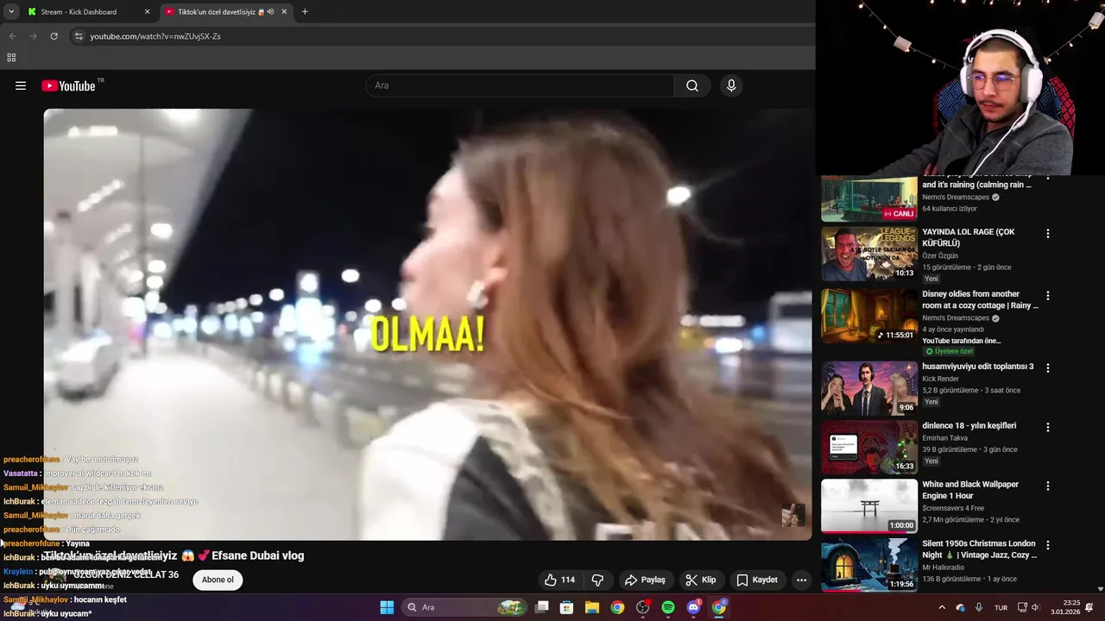The width and height of the screenshot is (1105, 621).
Task: Open Spotify from the taskbar
Action: click(668, 607)
